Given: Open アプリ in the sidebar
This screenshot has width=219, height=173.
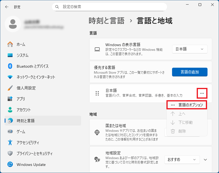Looking at the screenshot, I should (43, 99).
